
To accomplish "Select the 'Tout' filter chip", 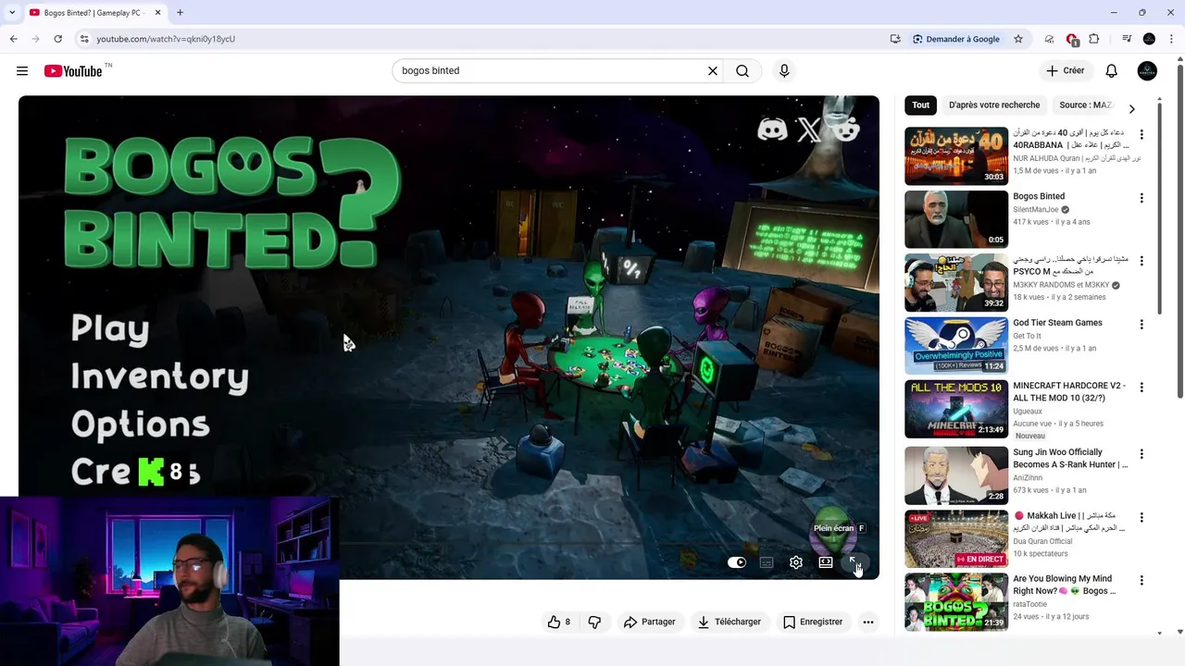I will tap(920, 105).
